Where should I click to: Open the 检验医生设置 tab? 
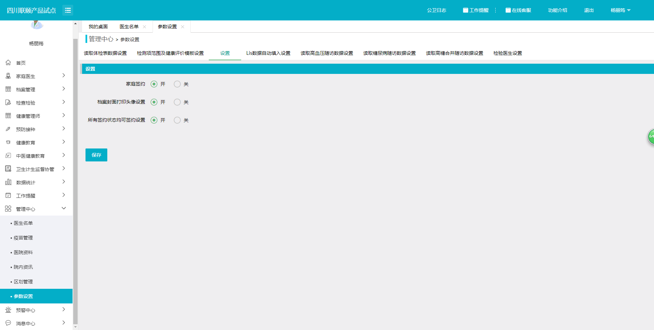[x=508, y=53]
